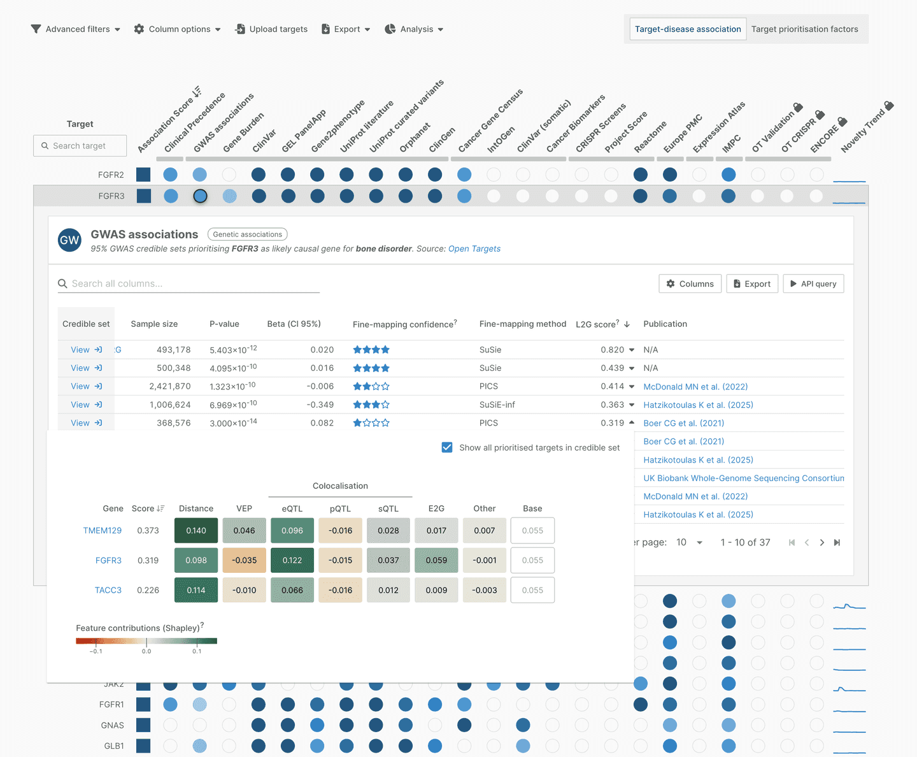Open TACC3 gene link

tap(108, 590)
